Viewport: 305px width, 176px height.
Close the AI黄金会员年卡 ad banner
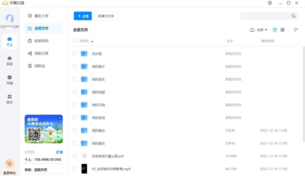(x=60, y=118)
